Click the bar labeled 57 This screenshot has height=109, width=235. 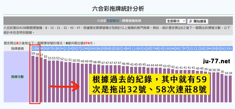41,80
